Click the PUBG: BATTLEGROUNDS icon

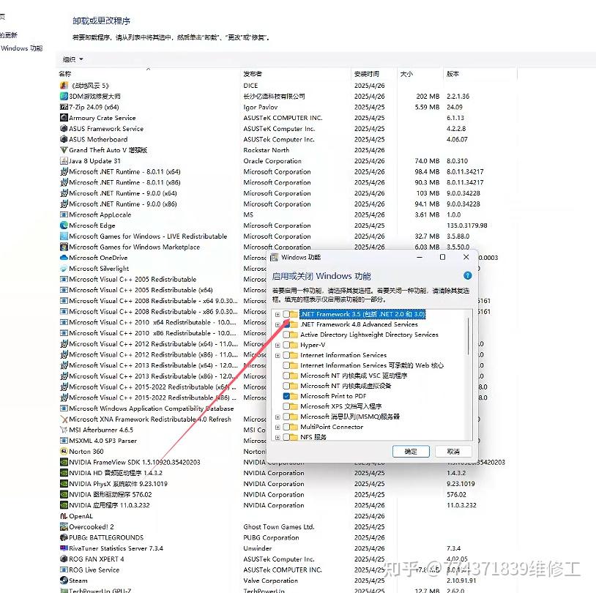[x=64, y=537]
